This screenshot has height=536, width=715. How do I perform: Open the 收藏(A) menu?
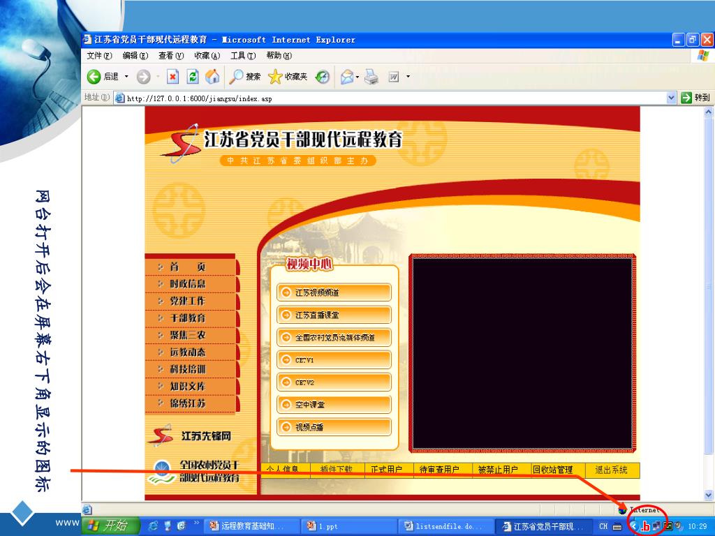point(207,56)
